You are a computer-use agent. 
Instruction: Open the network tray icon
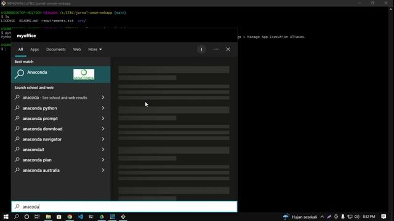pyautogui.click(x=350, y=217)
